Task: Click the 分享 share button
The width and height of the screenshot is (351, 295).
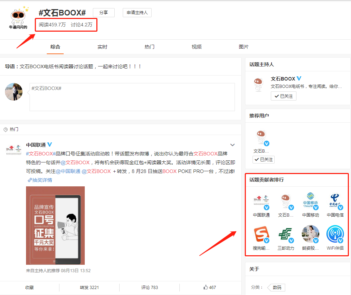Action: pyautogui.click(x=104, y=13)
